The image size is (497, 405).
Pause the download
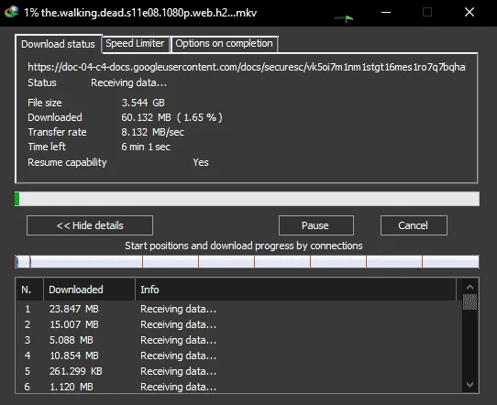[316, 225]
